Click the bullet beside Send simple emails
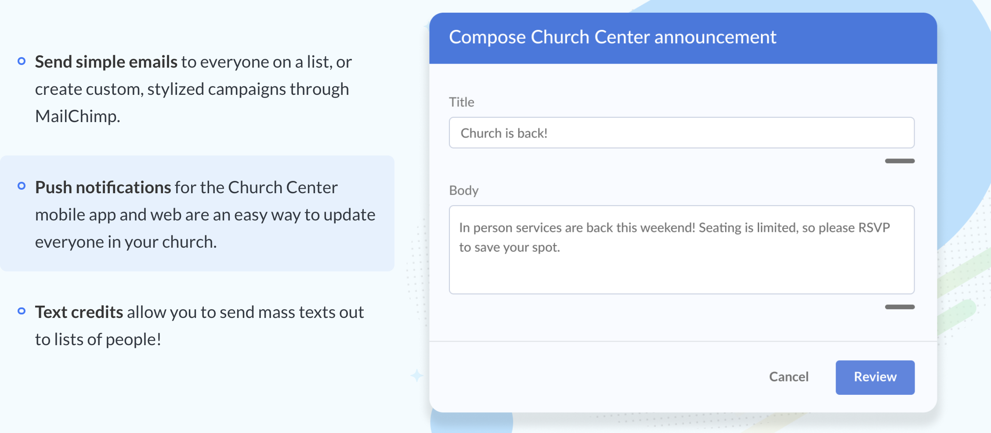This screenshot has width=991, height=433. (x=21, y=61)
